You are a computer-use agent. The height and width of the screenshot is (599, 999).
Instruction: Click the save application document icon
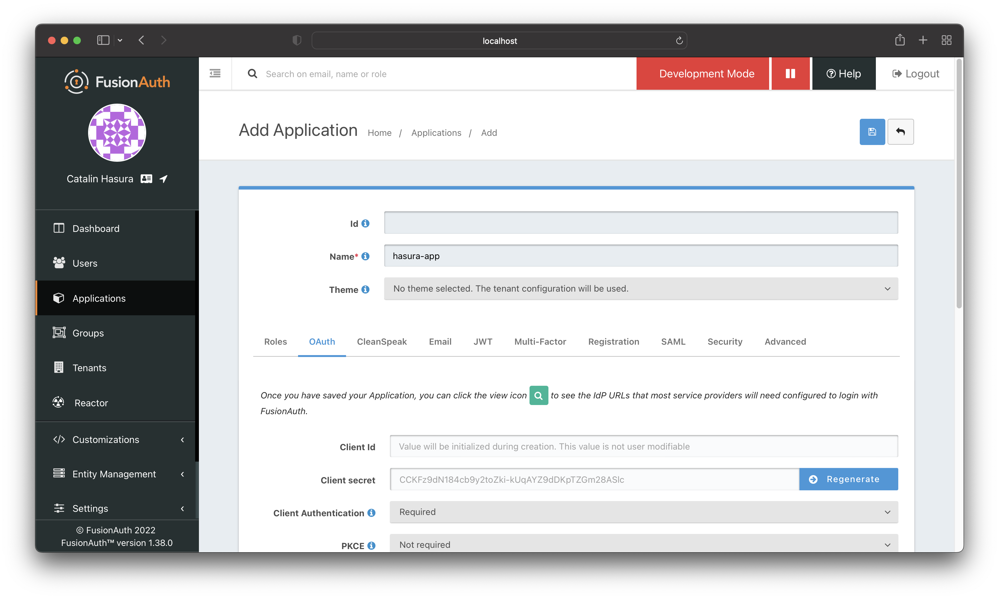pos(872,131)
